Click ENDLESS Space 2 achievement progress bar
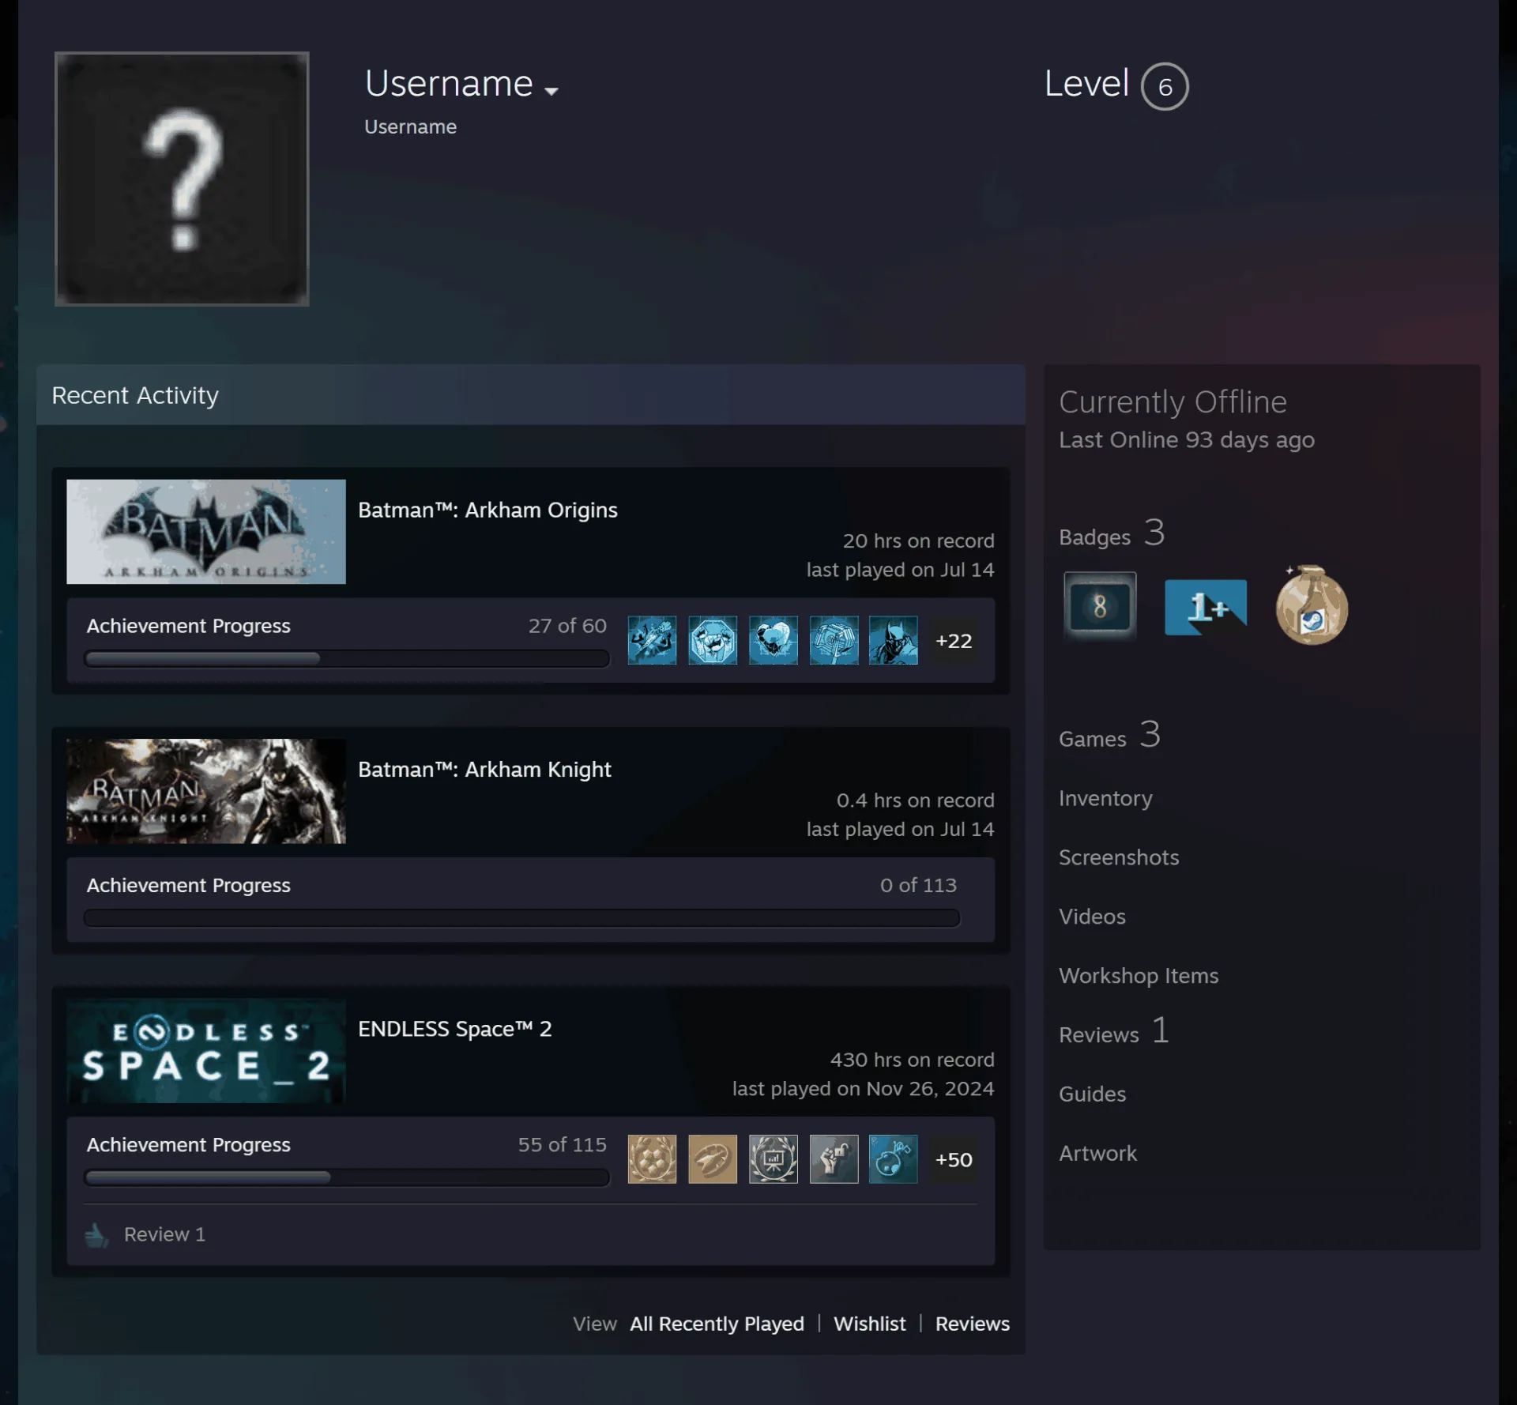This screenshot has height=1405, width=1517. (x=347, y=1177)
